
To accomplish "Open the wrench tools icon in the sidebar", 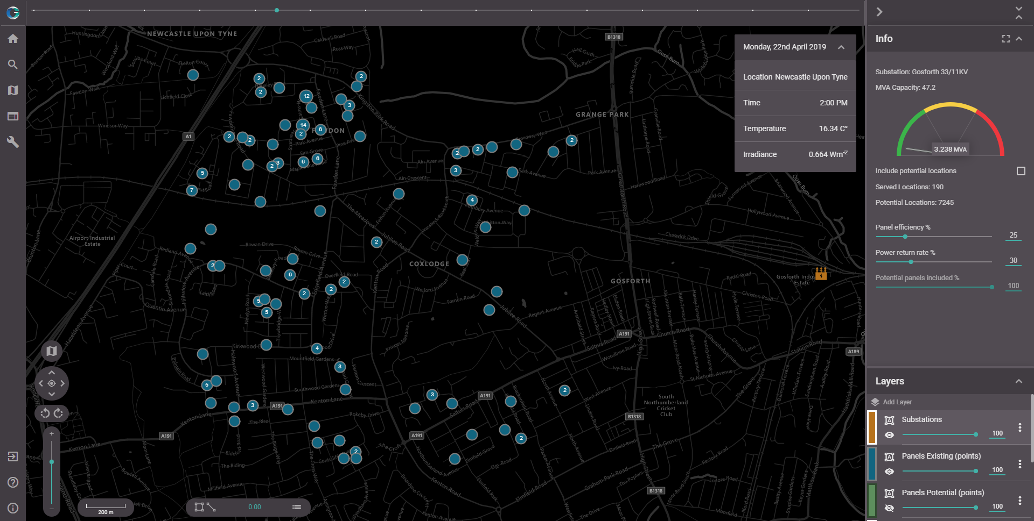I will [13, 142].
